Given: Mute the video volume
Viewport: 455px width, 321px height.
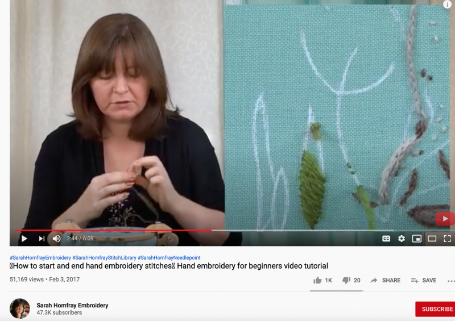Looking at the screenshot, I should (56, 239).
